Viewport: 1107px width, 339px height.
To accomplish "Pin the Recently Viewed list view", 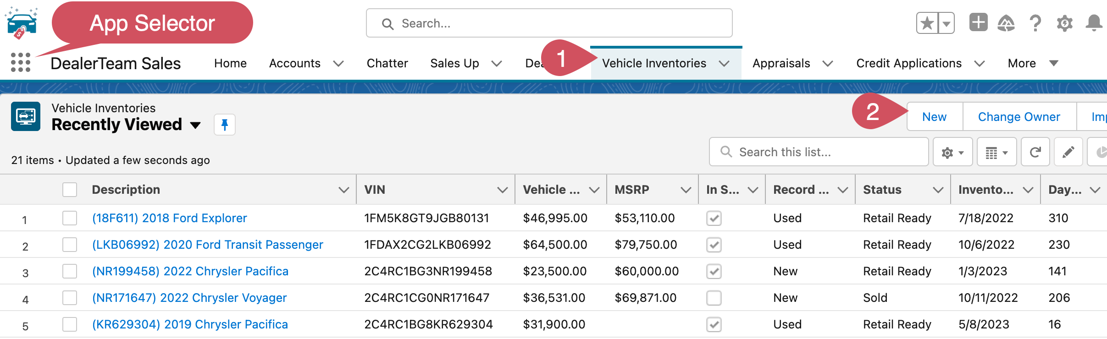I will coord(225,125).
